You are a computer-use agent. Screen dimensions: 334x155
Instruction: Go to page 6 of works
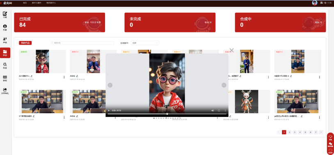311,132
